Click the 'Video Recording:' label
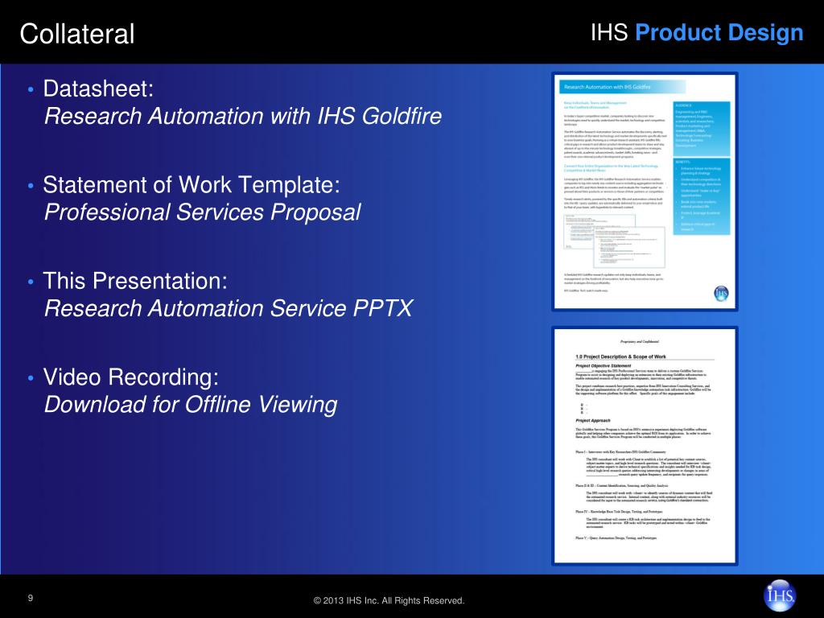 [x=131, y=377]
